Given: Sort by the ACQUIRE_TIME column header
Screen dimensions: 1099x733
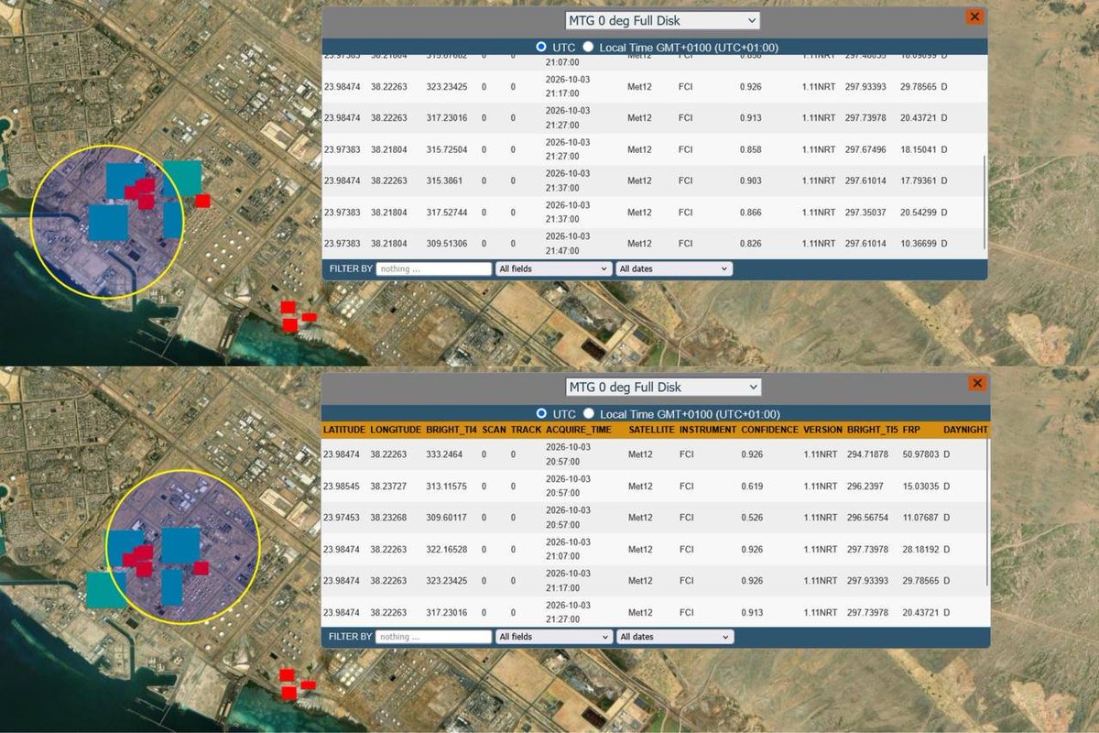Looking at the screenshot, I should point(579,430).
